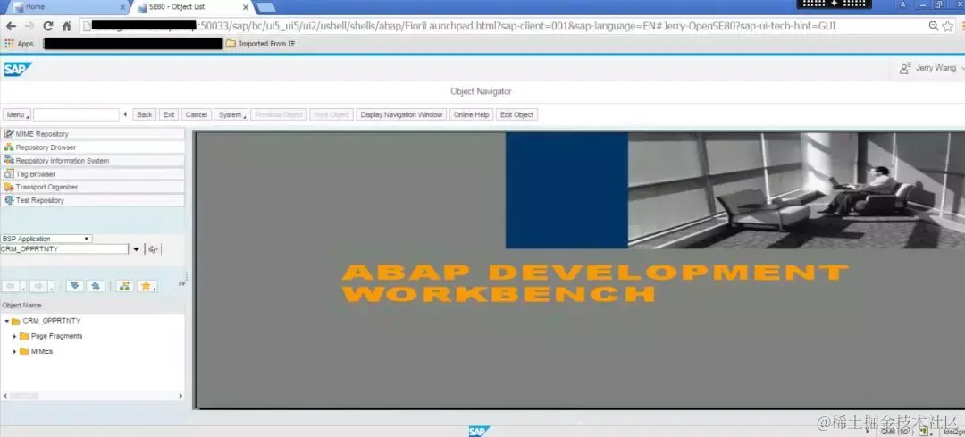Close the SE80 - Object List tab
The height and width of the screenshot is (437, 965).
point(247,7)
